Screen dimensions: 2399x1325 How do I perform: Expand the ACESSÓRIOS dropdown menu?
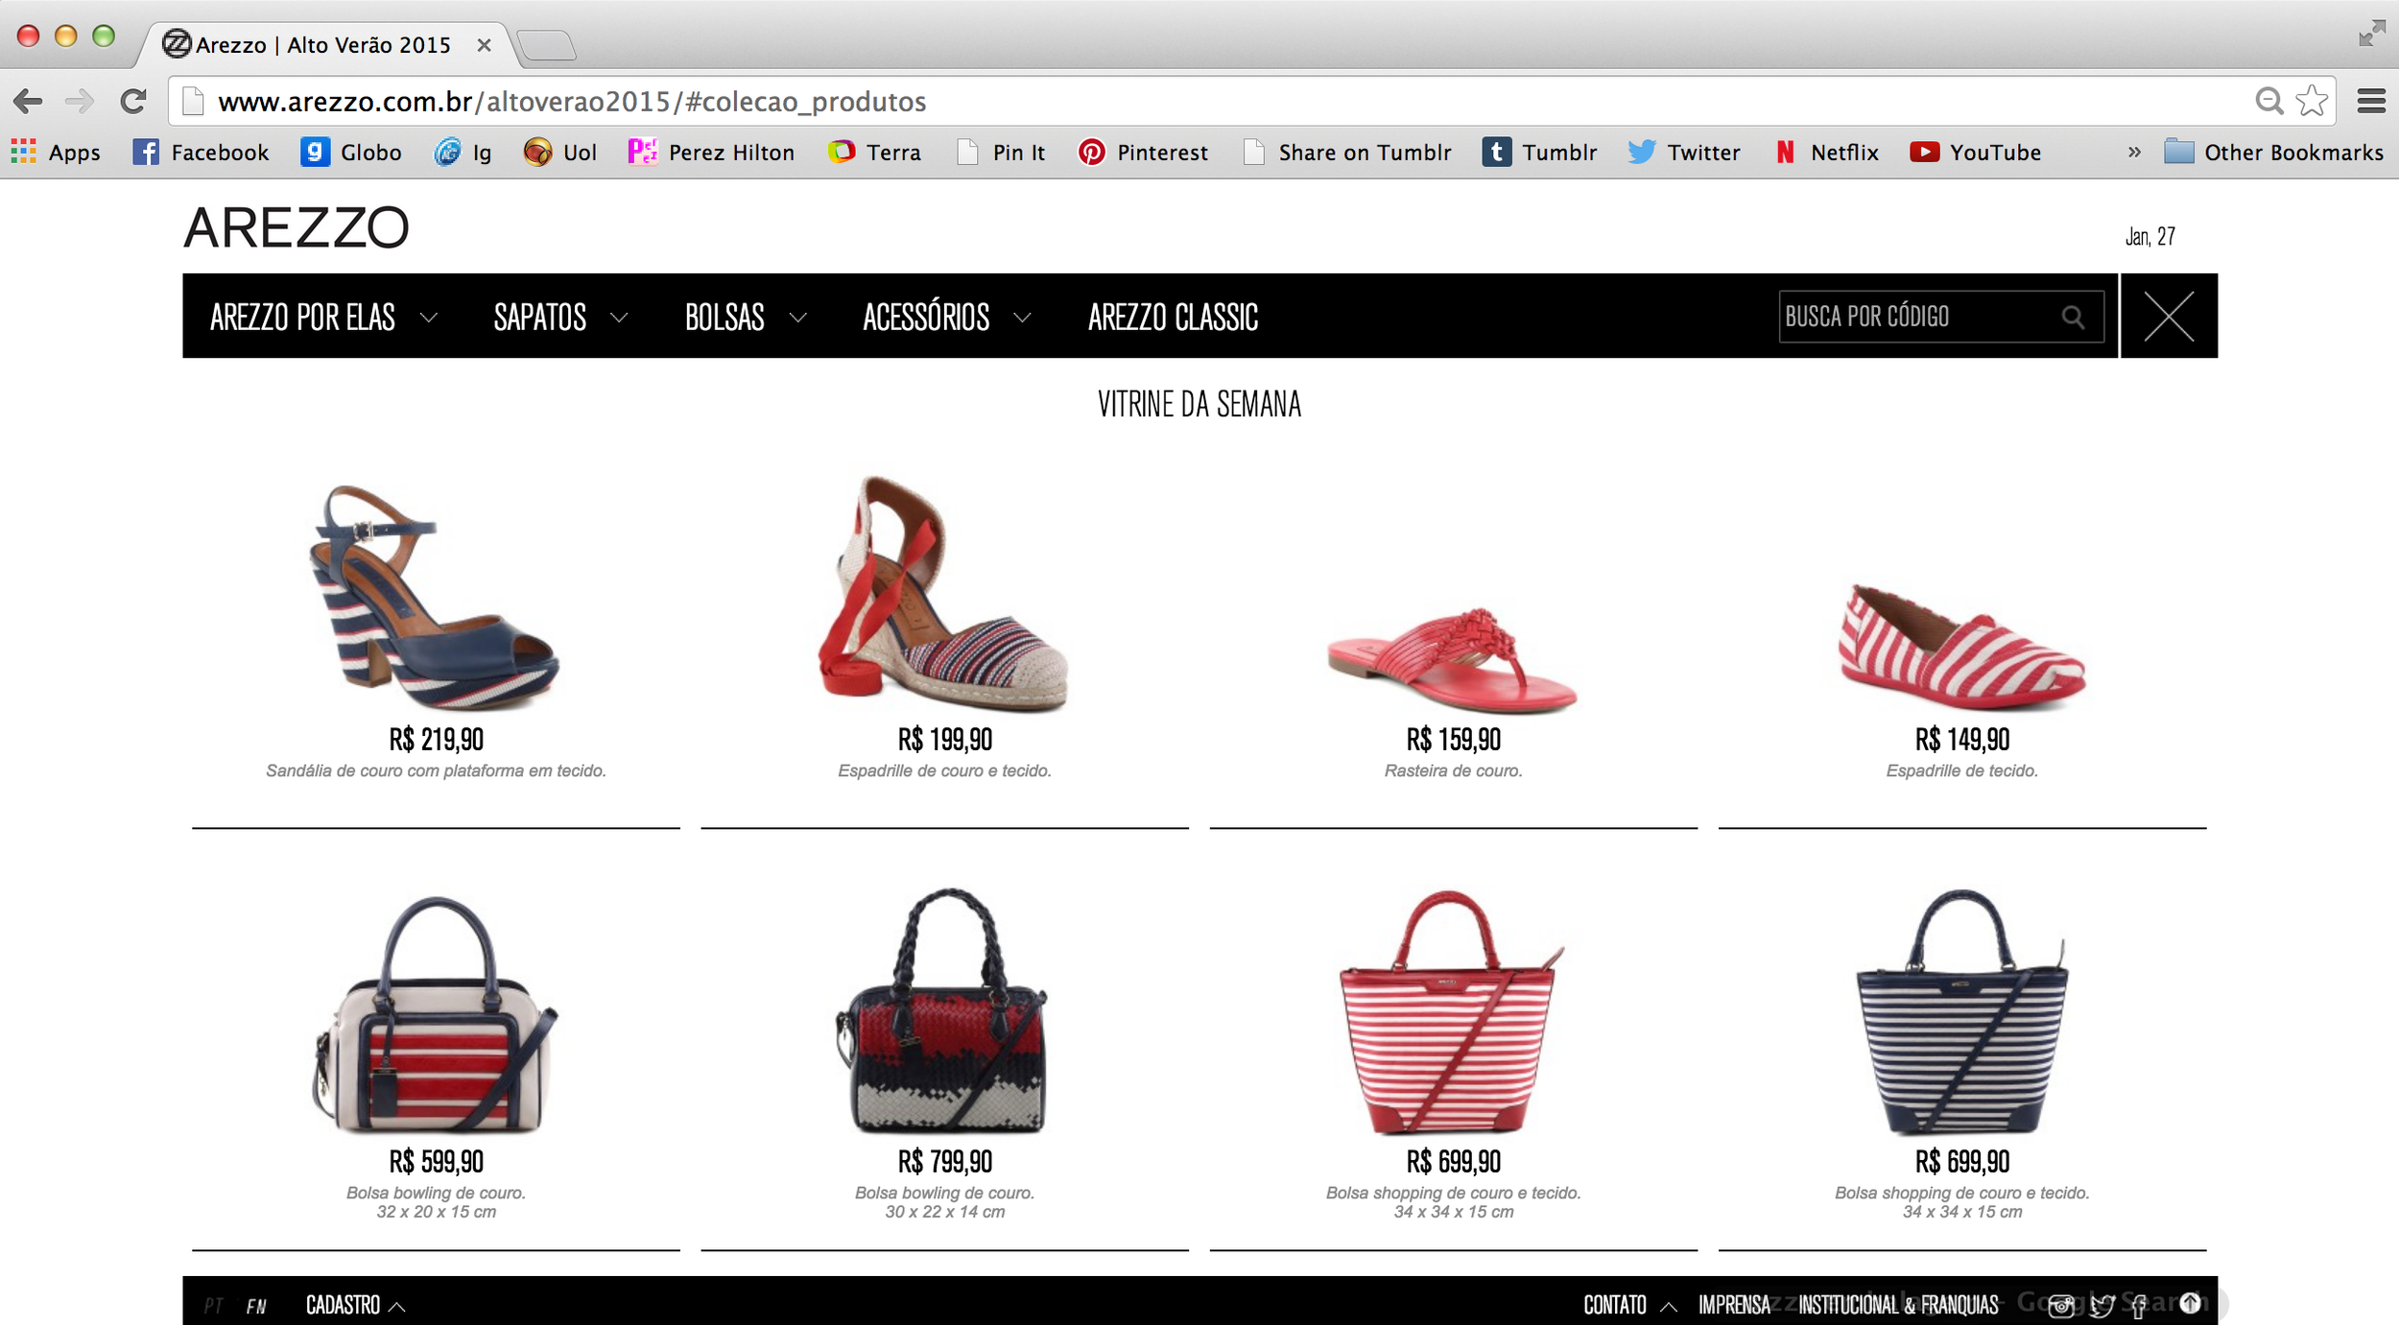pos(926,318)
